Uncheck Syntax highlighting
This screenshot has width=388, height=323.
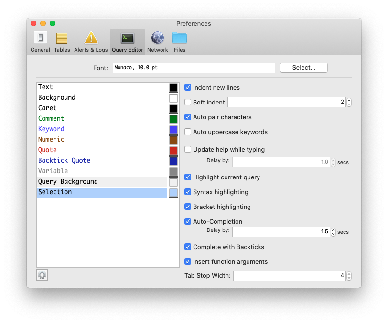pyautogui.click(x=188, y=192)
